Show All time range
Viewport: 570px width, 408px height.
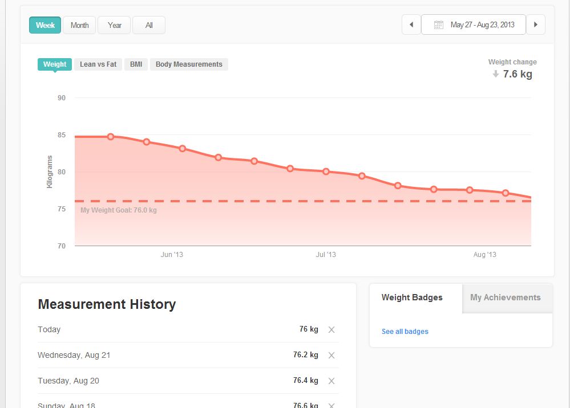point(149,25)
